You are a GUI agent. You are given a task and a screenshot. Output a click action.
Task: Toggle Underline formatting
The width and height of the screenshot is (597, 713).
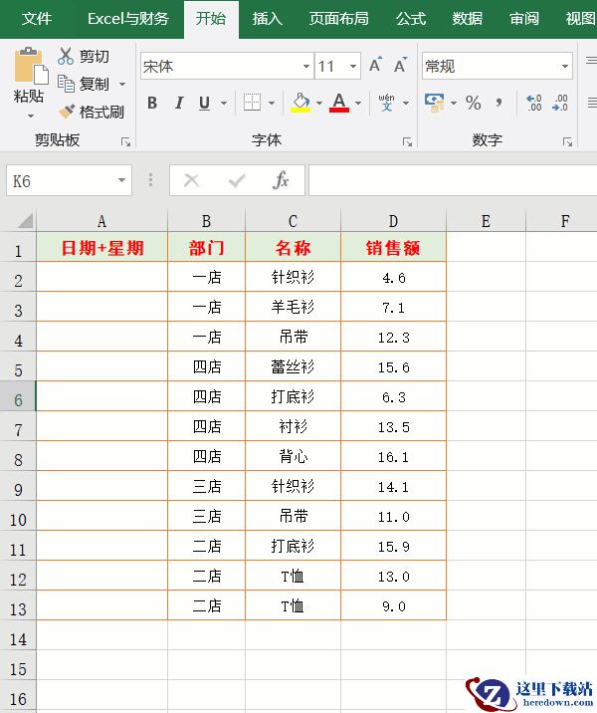(x=204, y=104)
